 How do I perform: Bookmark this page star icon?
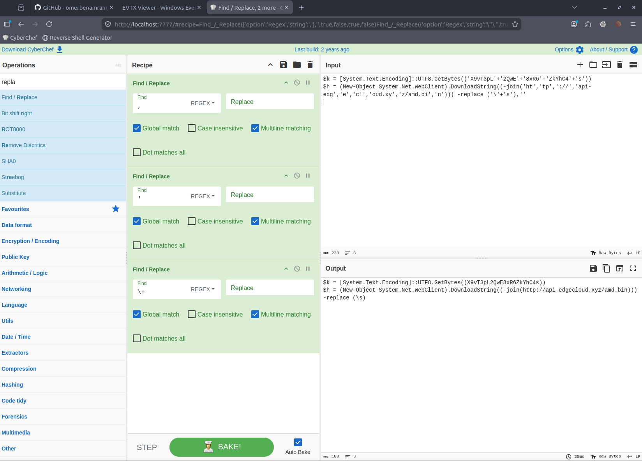pos(515,24)
